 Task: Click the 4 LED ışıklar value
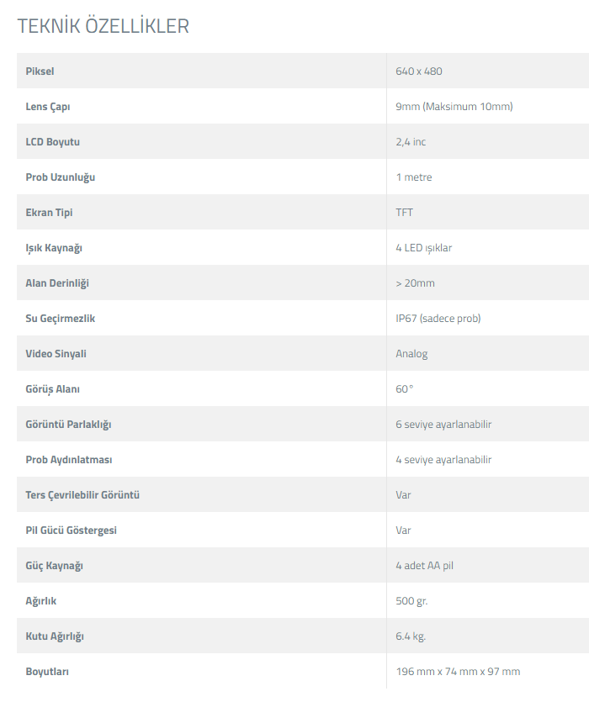(x=423, y=248)
